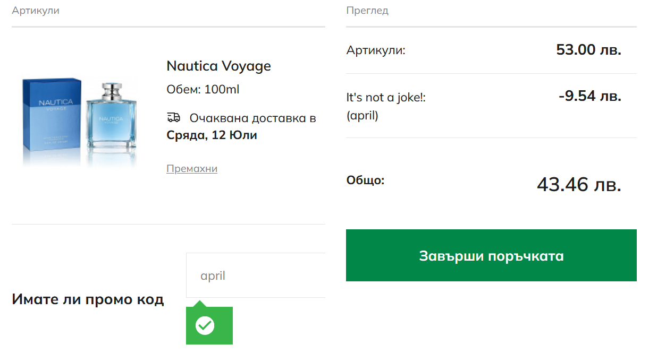This screenshot has width=649, height=353.
Task: Click the 43.46 лв. total price
Action: pyautogui.click(x=579, y=184)
